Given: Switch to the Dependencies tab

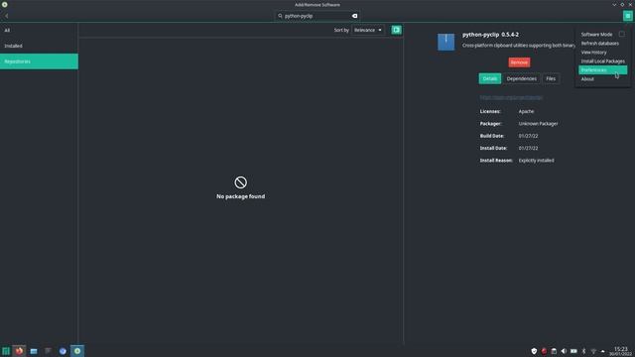Looking at the screenshot, I should click(521, 78).
